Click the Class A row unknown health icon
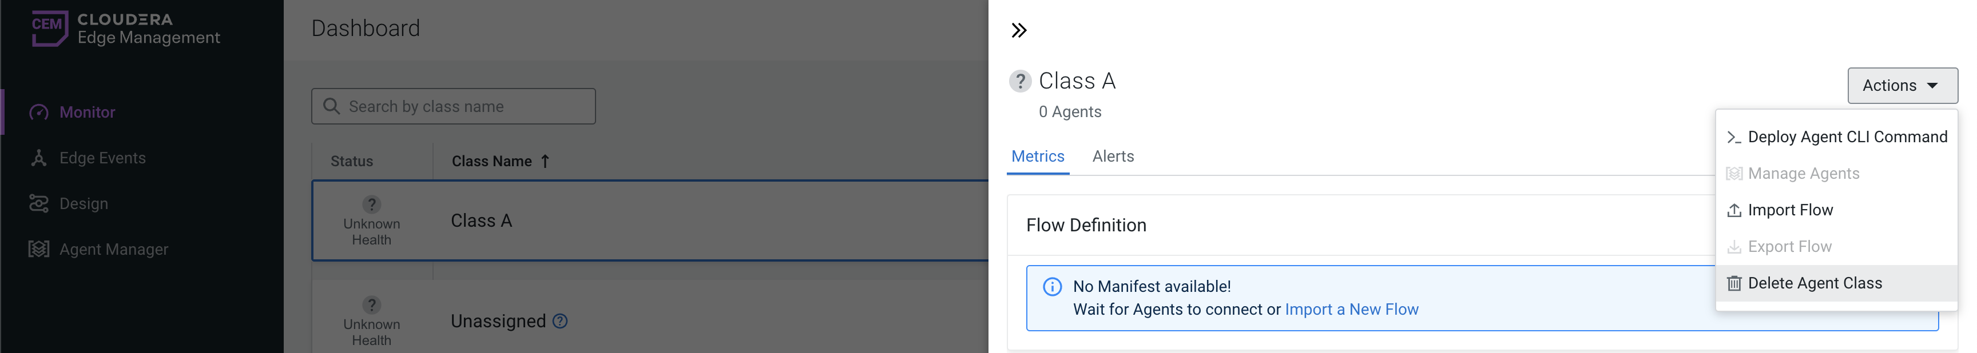 click(371, 204)
